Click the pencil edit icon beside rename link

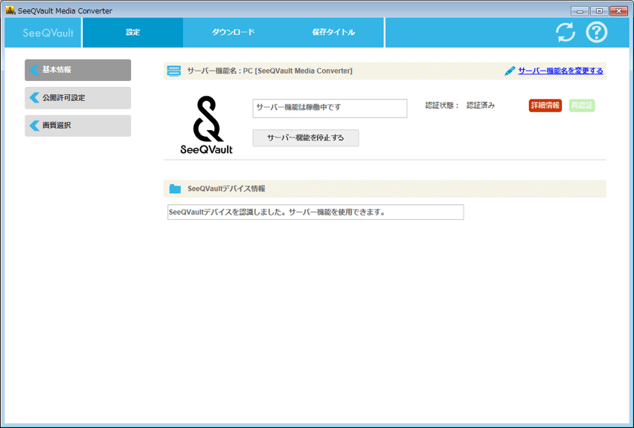(x=510, y=71)
